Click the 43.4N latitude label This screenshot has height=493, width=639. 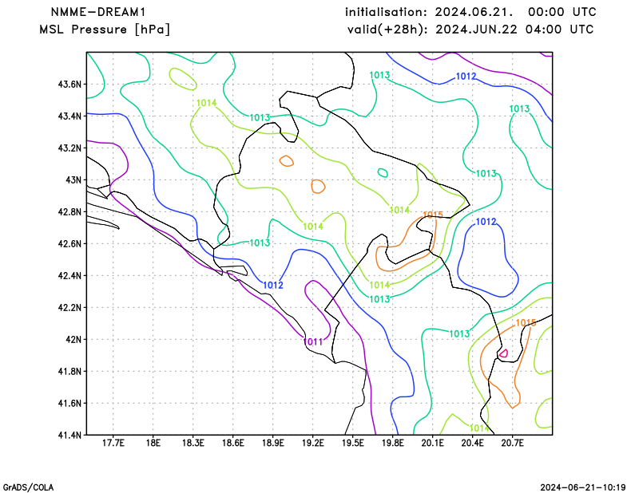click(x=69, y=116)
